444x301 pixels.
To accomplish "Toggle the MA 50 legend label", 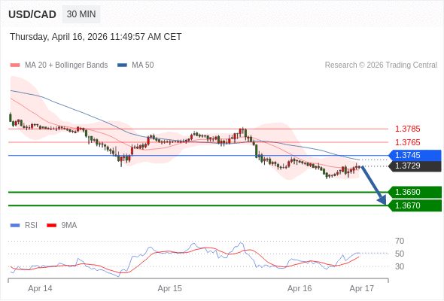I will (143, 65).
